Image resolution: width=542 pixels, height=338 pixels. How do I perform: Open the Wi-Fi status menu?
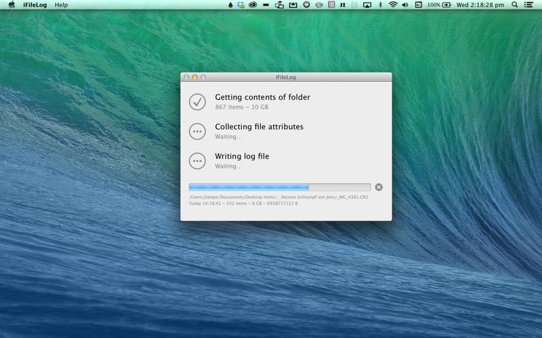pos(392,5)
